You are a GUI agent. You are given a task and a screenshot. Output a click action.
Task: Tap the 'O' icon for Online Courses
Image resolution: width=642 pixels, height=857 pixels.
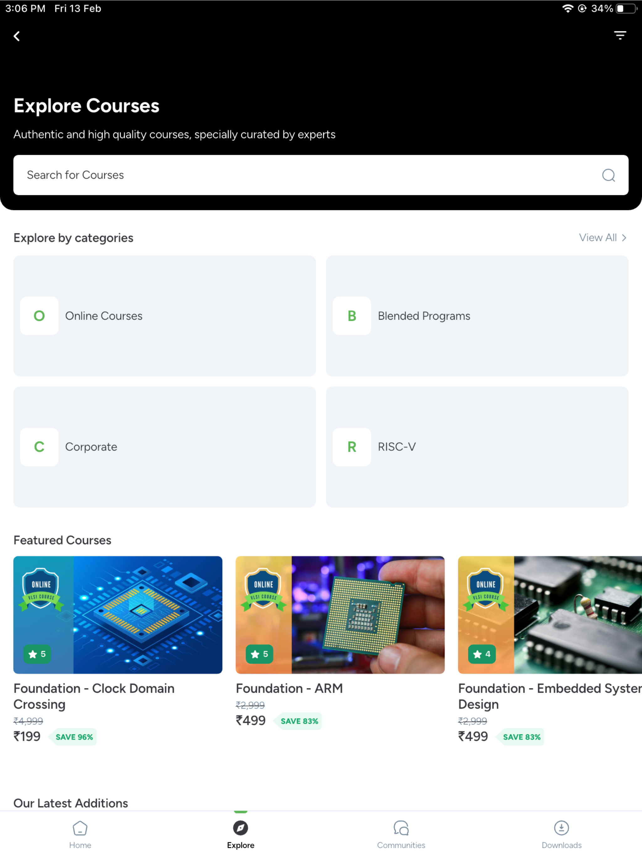pos(39,316)
